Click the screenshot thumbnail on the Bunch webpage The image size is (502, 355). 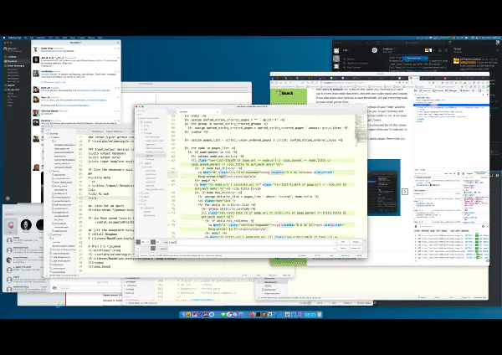point(384,188)
